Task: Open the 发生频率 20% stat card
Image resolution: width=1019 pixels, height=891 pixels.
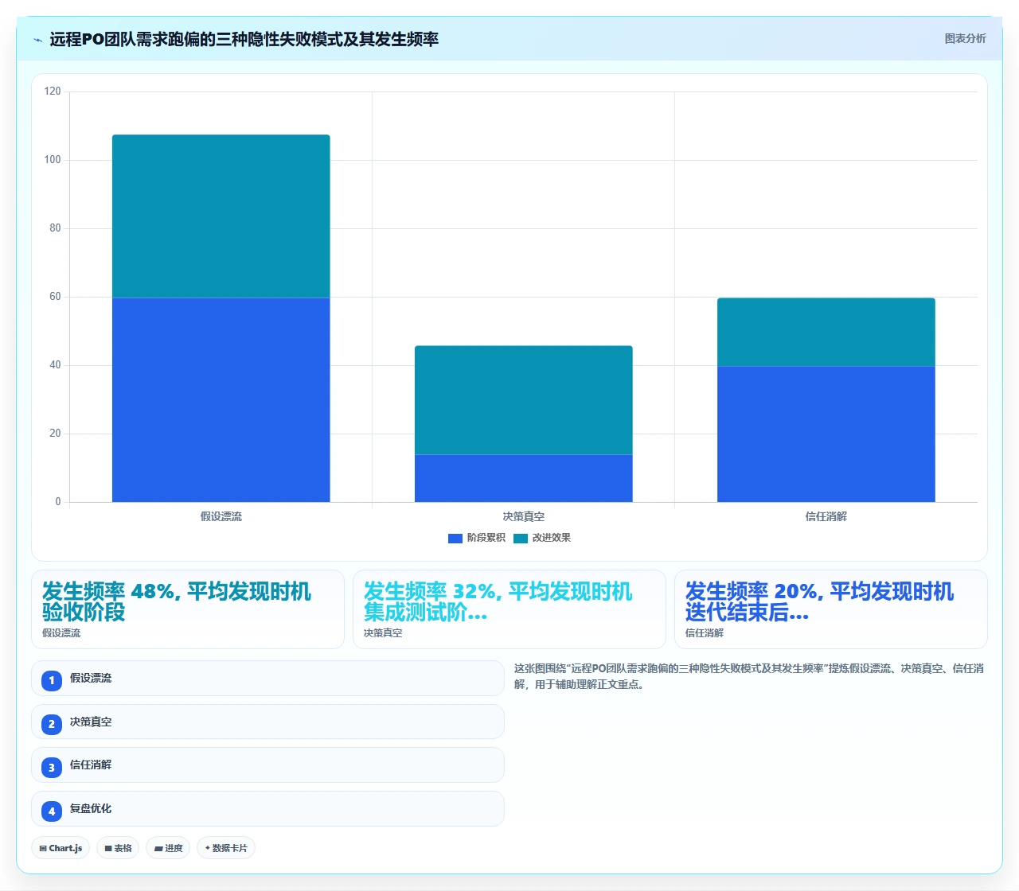Action: click(831, 609)
